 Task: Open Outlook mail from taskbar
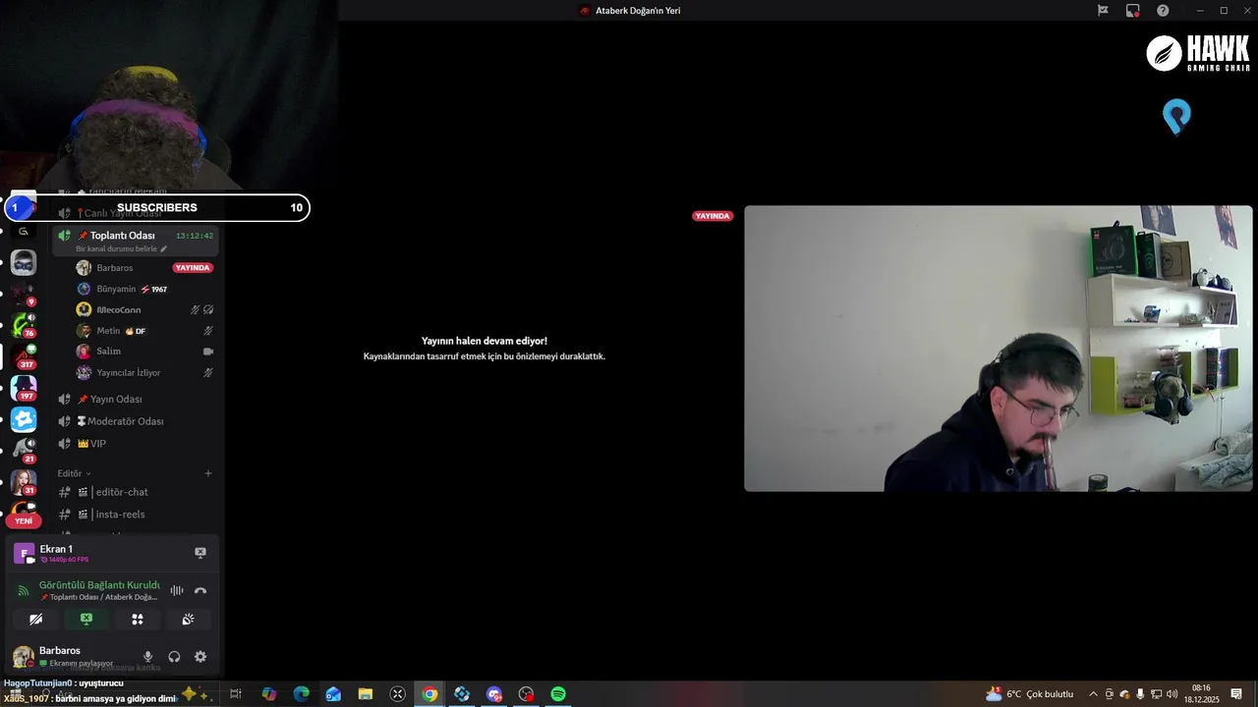point(333,694)
